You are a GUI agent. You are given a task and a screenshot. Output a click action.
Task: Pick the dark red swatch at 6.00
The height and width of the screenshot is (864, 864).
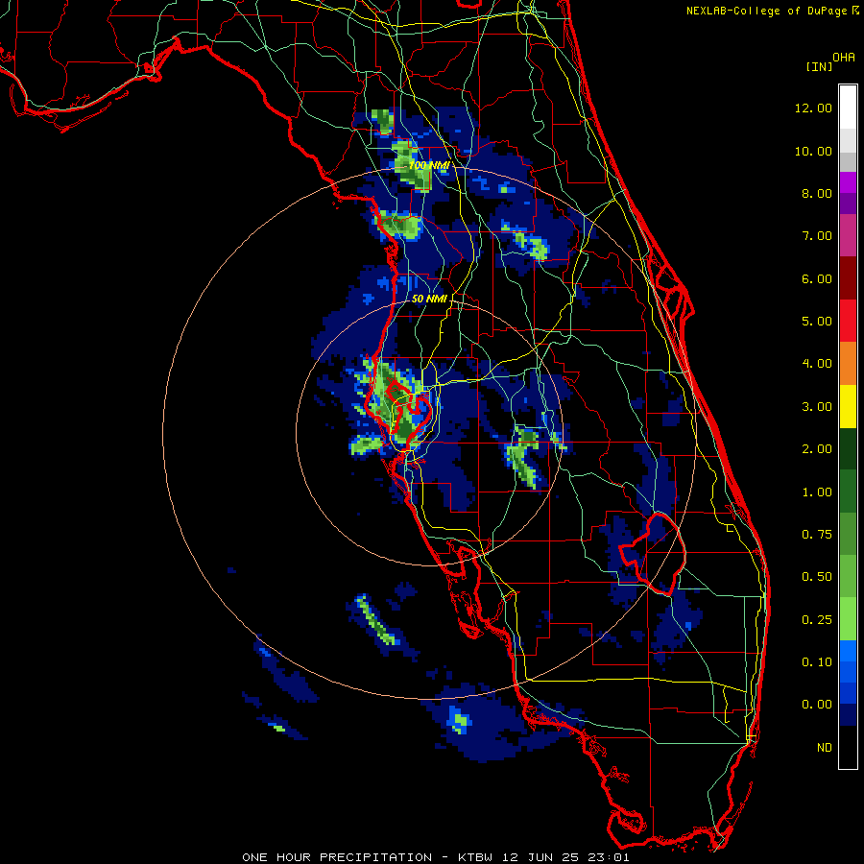[848, 278]
